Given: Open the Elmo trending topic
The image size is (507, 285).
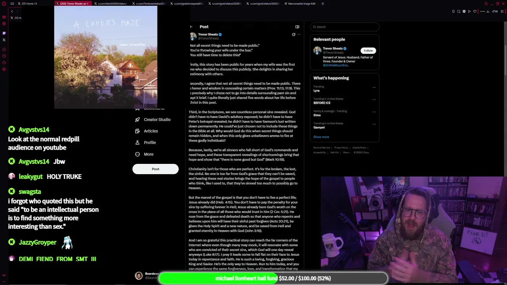Looking at the screenshot, I should tap(317, 115).
